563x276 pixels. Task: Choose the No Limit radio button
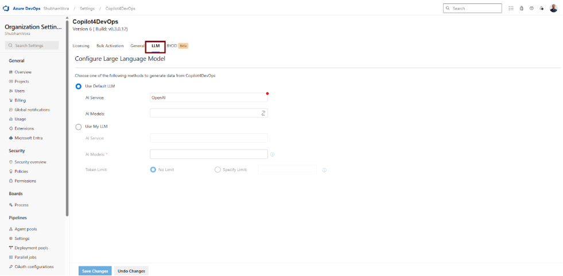point(153,170)
